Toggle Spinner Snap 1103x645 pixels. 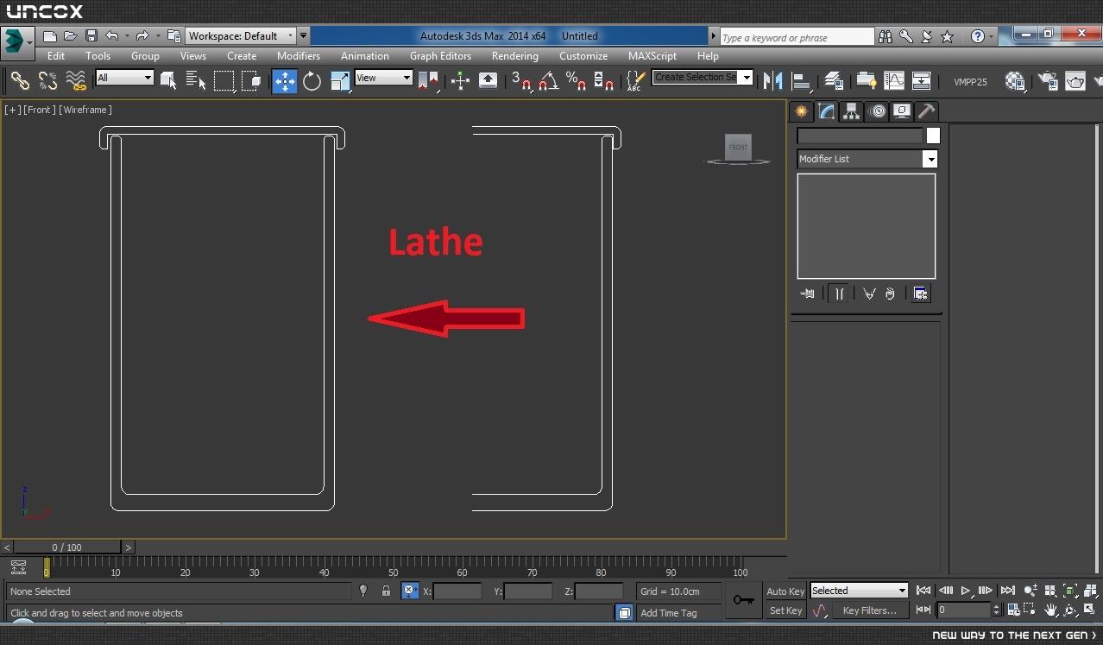tap(604, 81)
